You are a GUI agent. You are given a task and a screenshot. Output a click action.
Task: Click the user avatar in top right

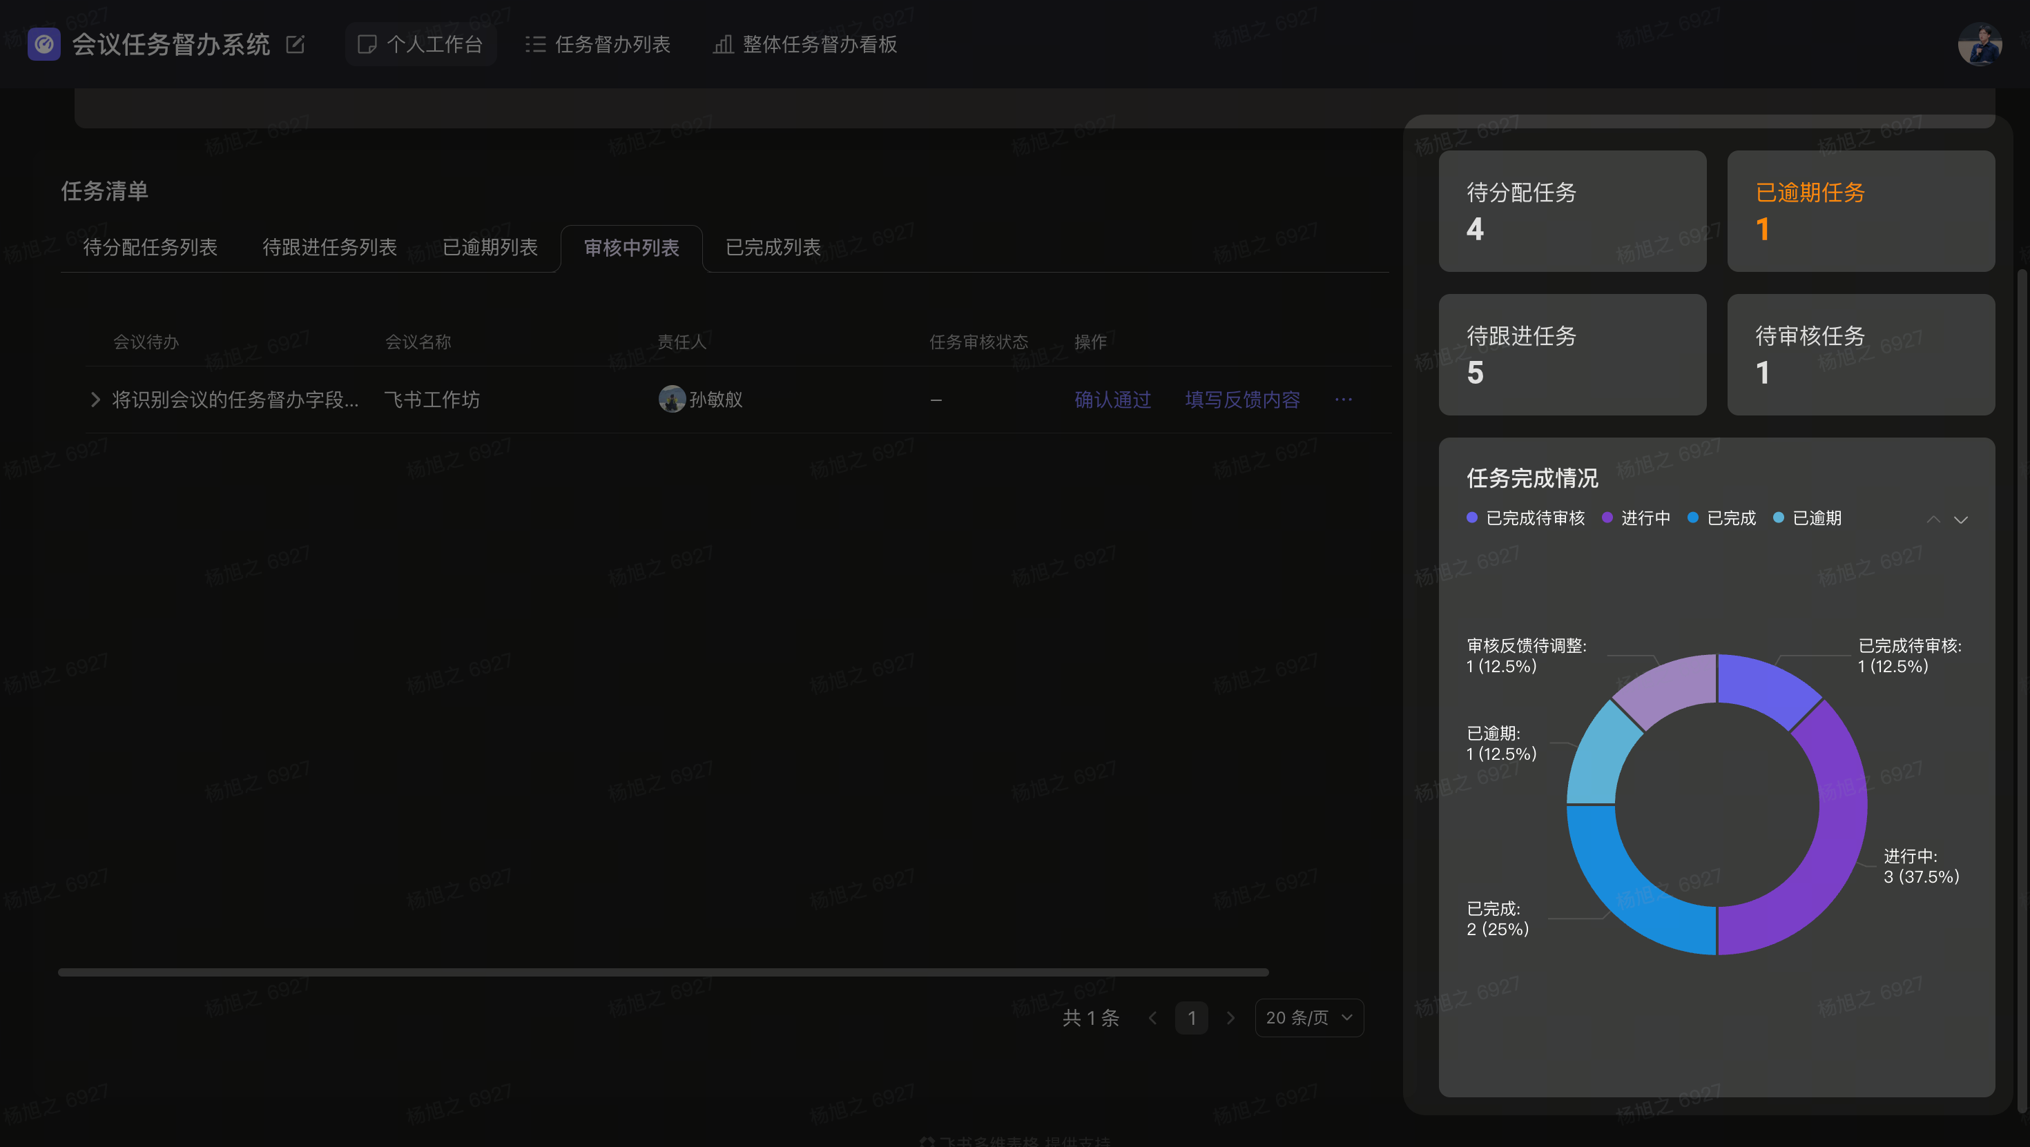point(1980,44)
